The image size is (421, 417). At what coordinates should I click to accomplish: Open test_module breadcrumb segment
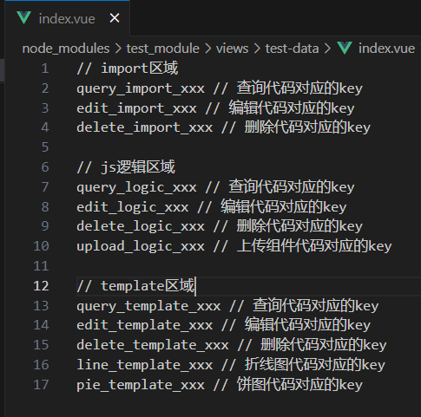tap(162, 49)
